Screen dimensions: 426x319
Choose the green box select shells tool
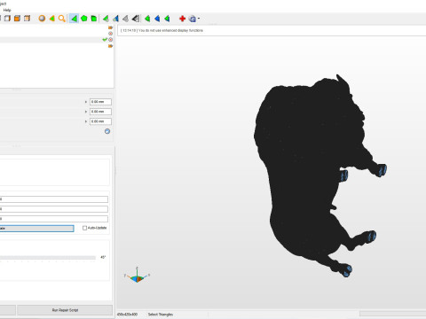tap(94, 19)
